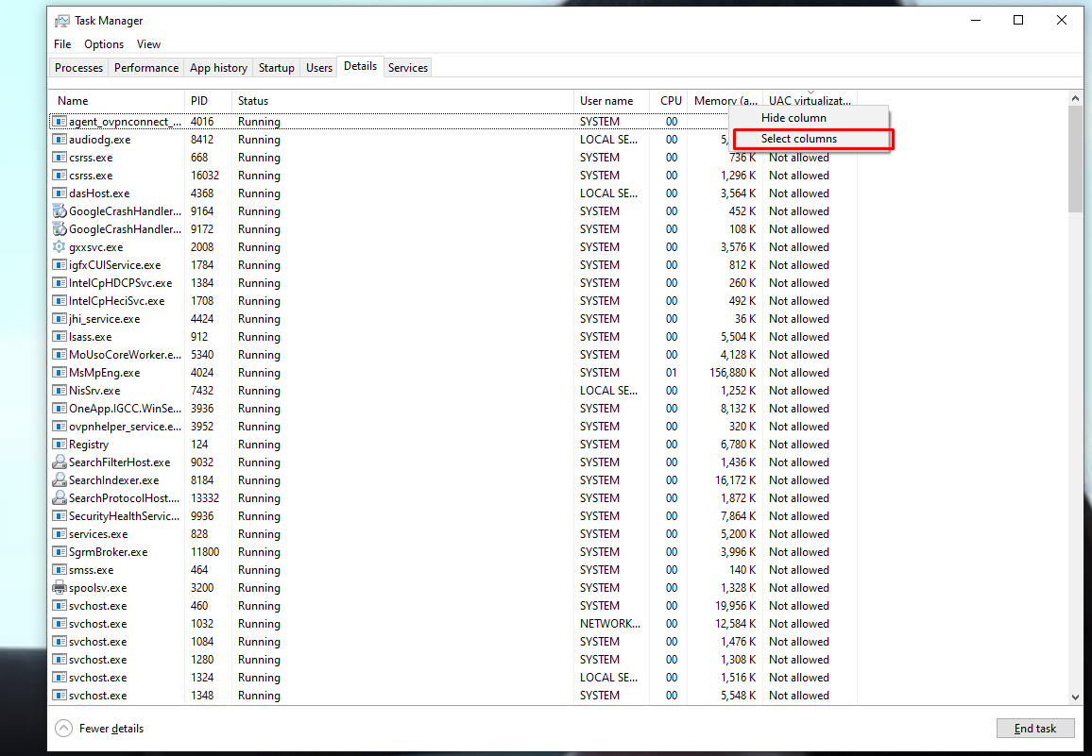
Task: Click the first GoogleCrashHandler icon with PID 9164
Action: pos(60,210)
